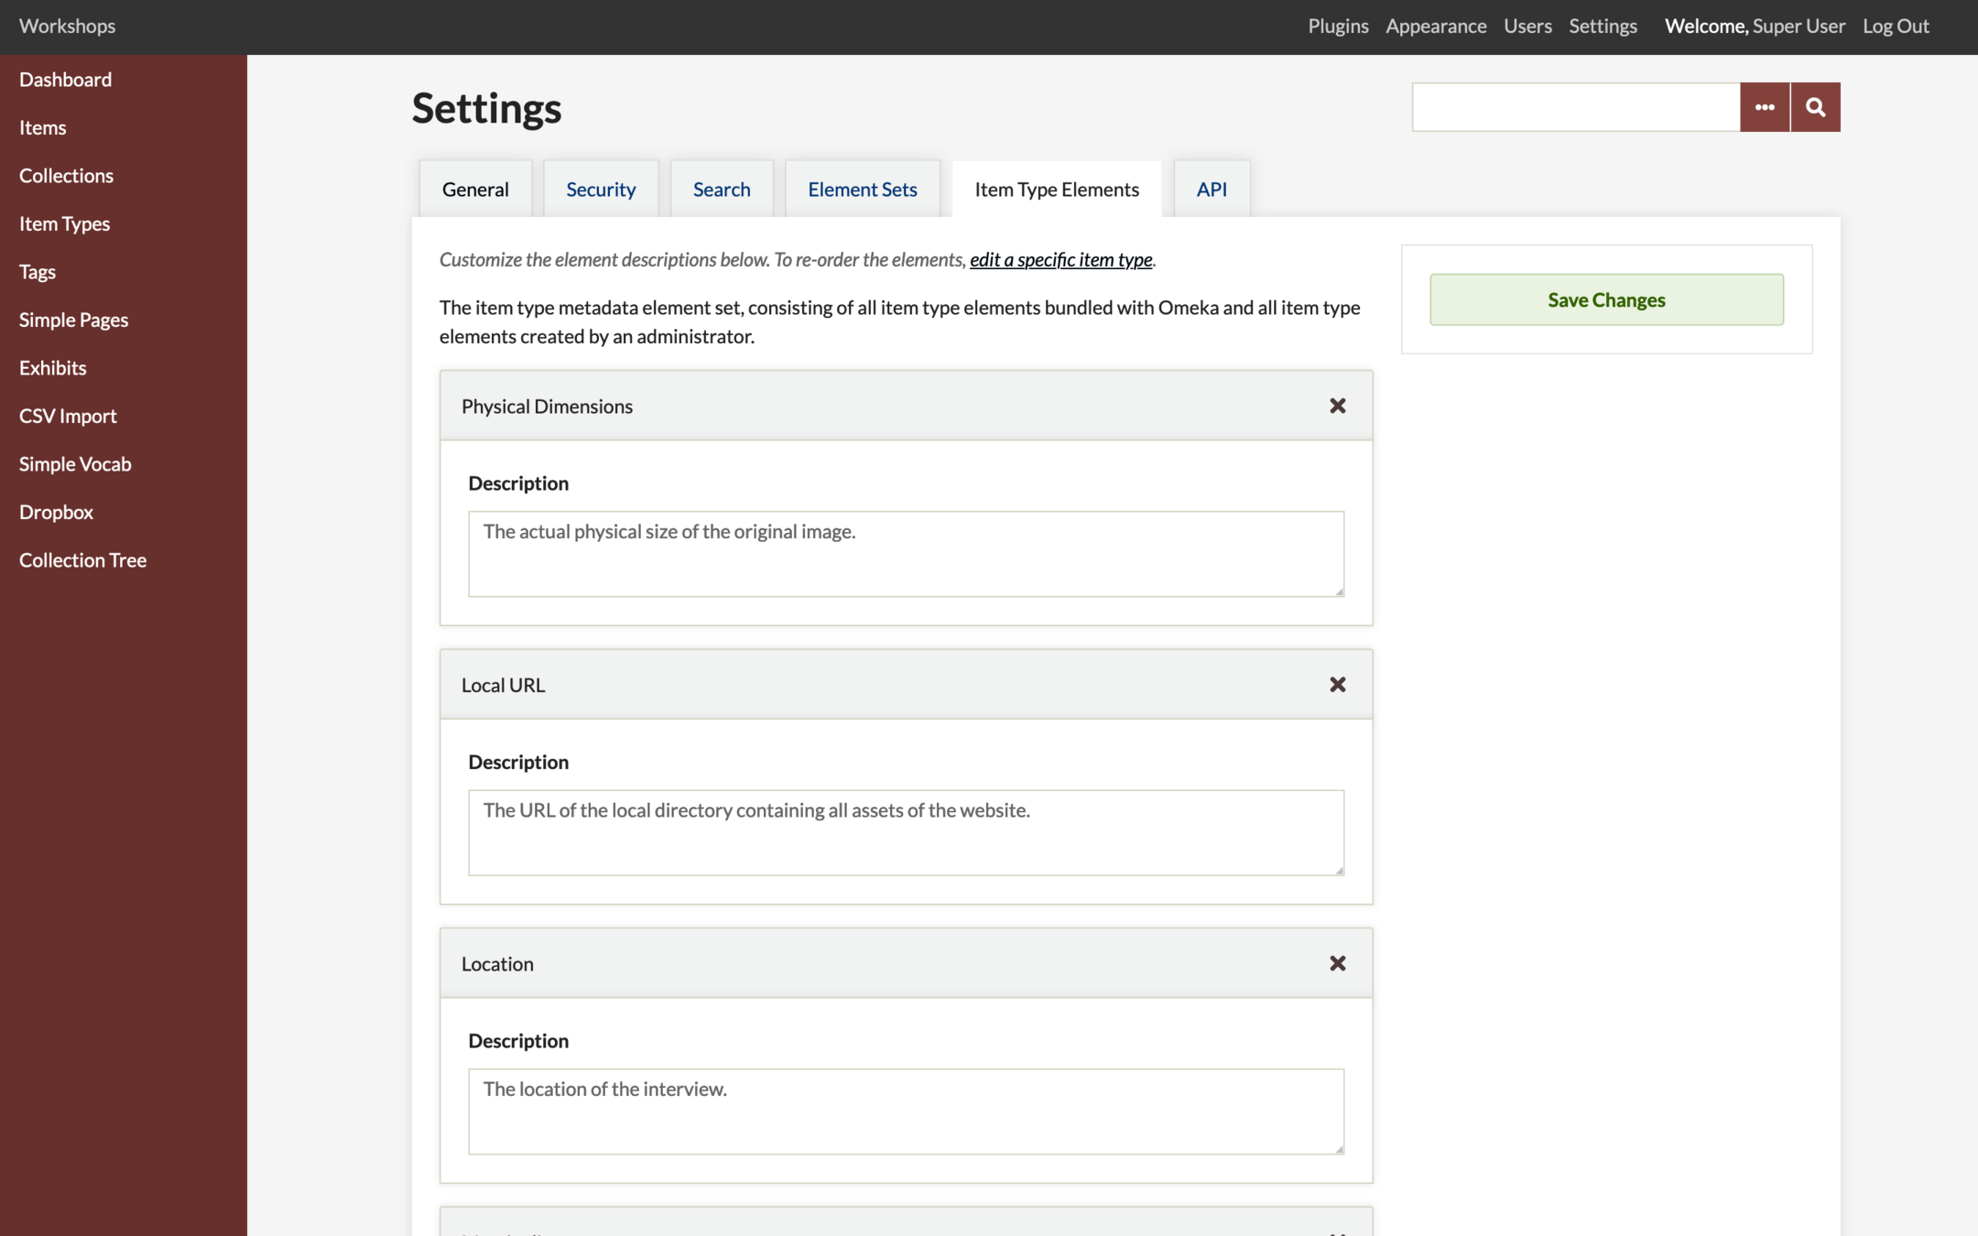Select the API tab
Screen dimensions: 1978x1236
pyautogui.click(x=1211, y=190)
